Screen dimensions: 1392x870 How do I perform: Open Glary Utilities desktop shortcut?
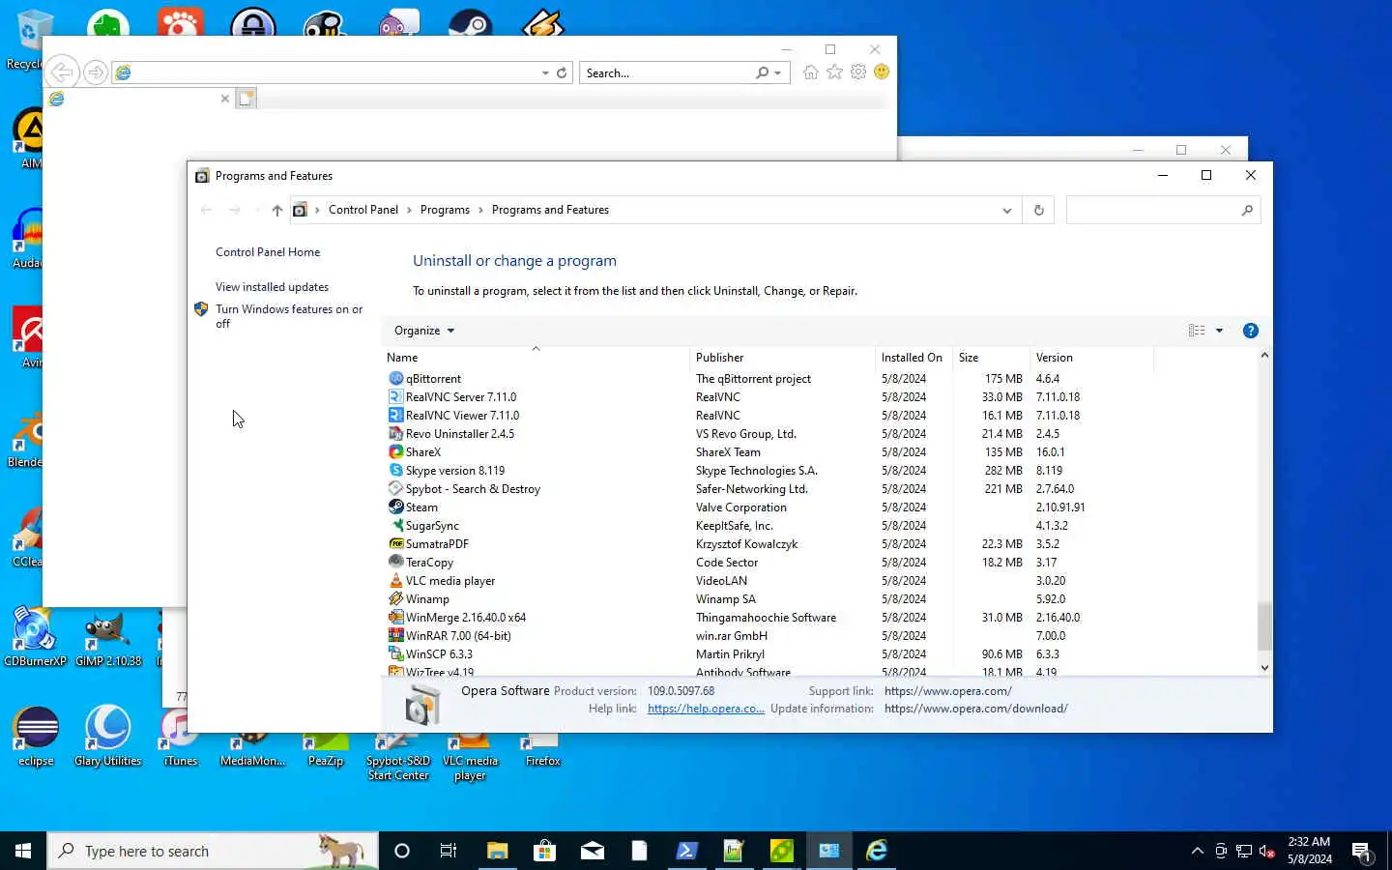click(x=108, y=737)
